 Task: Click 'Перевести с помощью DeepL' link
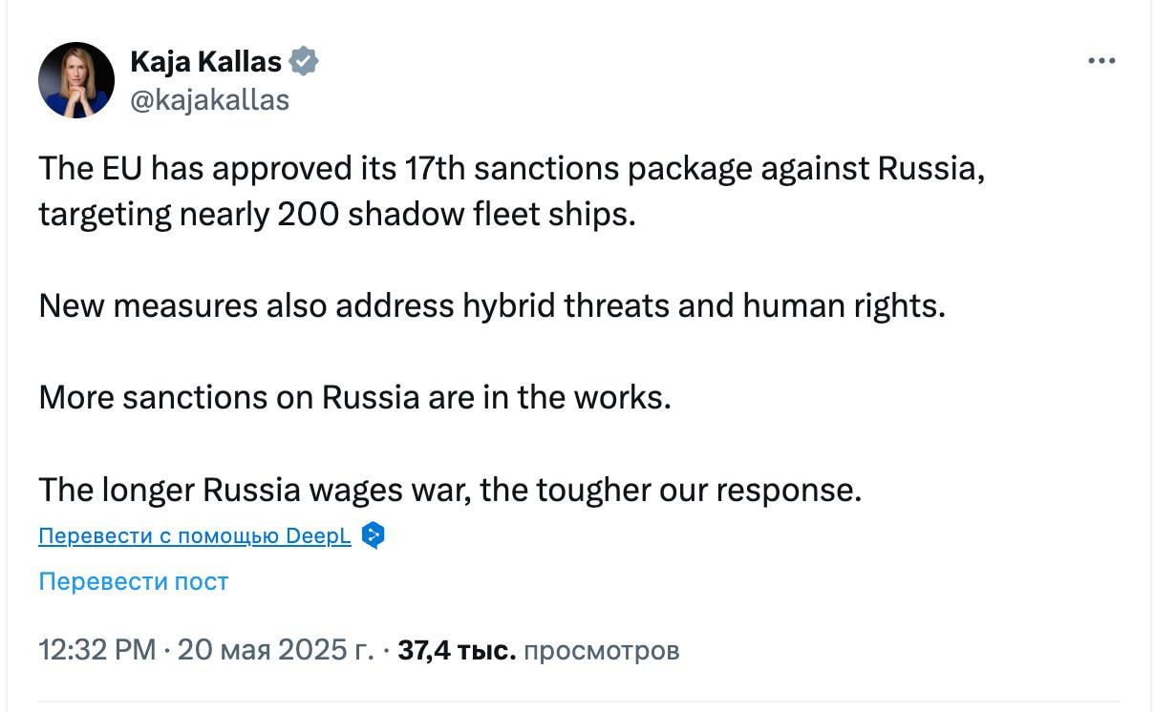click(x=195, y=536)
